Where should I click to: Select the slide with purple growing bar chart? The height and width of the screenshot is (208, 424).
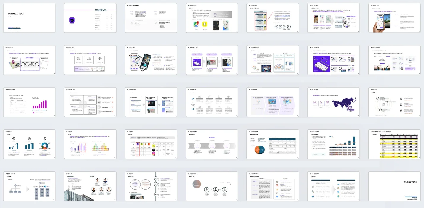pyautogui.click(x=29, y=102)
